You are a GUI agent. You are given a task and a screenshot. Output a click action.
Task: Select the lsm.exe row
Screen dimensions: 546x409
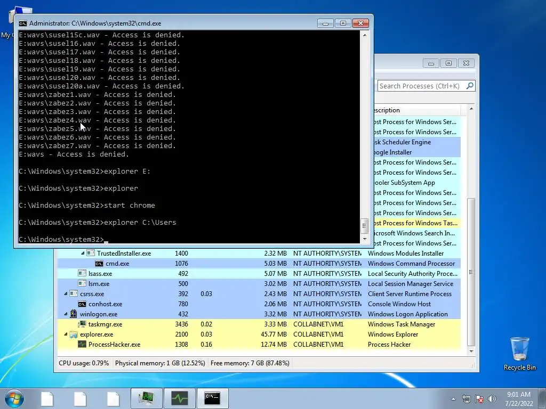(259, 284)
